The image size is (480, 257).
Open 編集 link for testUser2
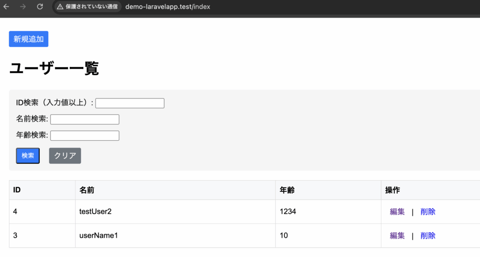(x=397, y=212)
